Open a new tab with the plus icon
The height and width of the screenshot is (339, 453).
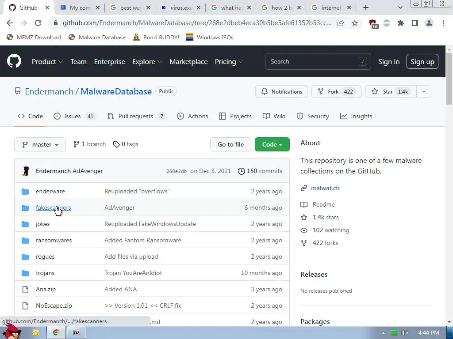[366, 8]
